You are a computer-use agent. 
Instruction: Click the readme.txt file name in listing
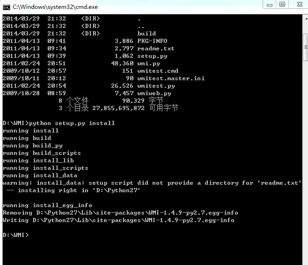pos(156,49)
